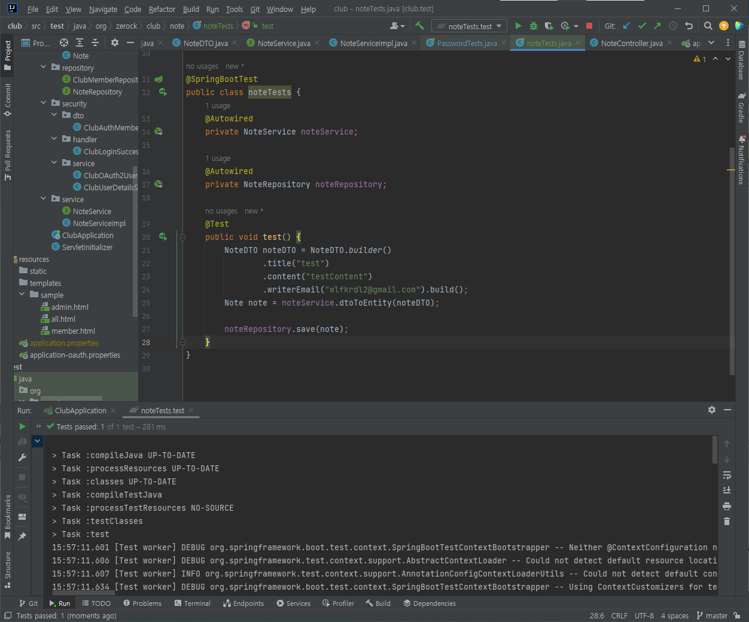Viewport: 749px width, 622px height.
Task: Switch to NoteService.java editor tab
Action: [x=284, y=43]
